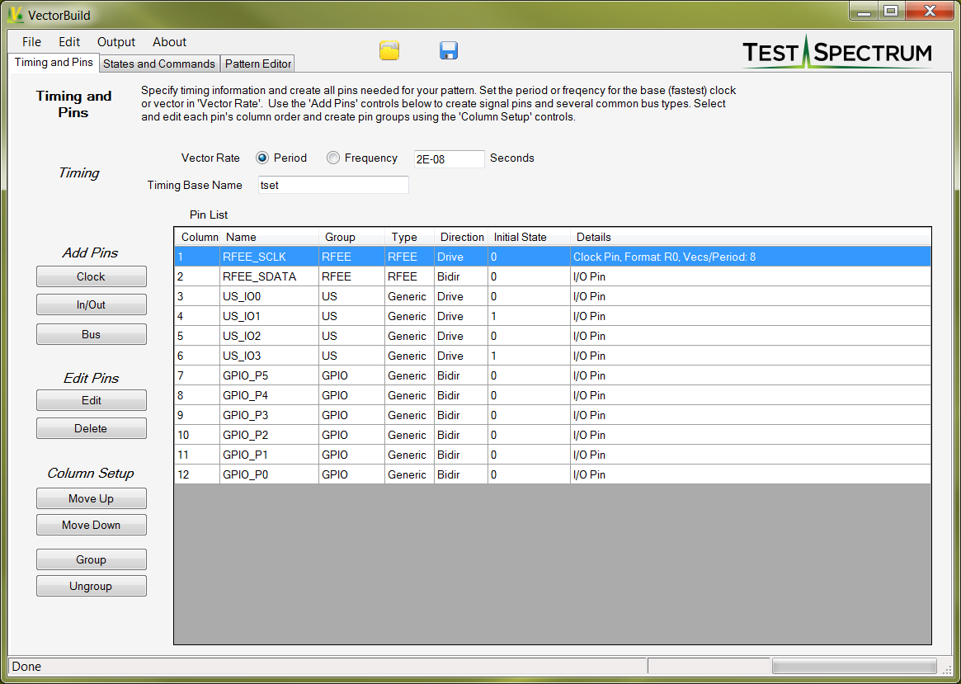Open the Output menu
The image size is (961, 684).
coord(115,41)
